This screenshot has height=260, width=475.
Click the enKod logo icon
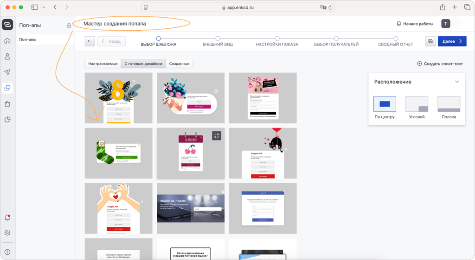pos(7,25)
